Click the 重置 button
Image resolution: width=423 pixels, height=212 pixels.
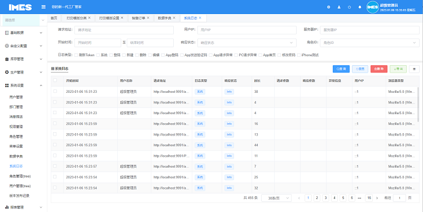tap(360, 69)
